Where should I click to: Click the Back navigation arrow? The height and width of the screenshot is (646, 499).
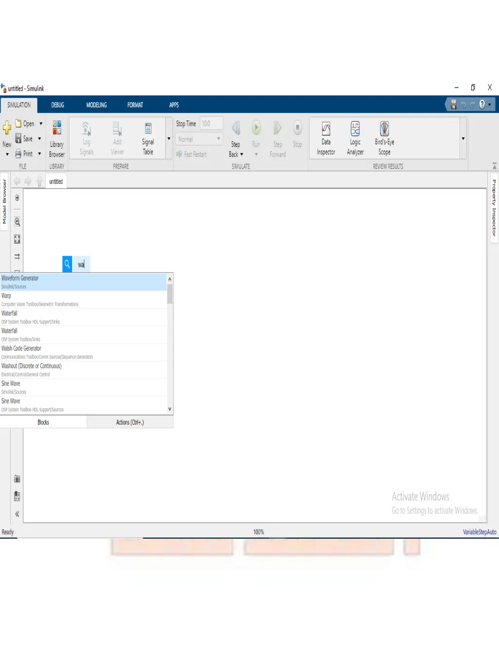point(17,181)
